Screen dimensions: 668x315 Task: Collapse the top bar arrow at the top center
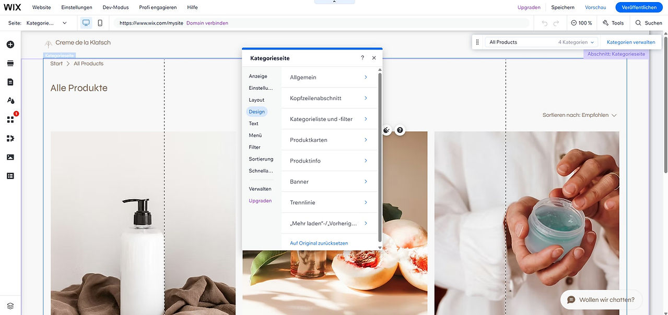[x=334, y=2]
